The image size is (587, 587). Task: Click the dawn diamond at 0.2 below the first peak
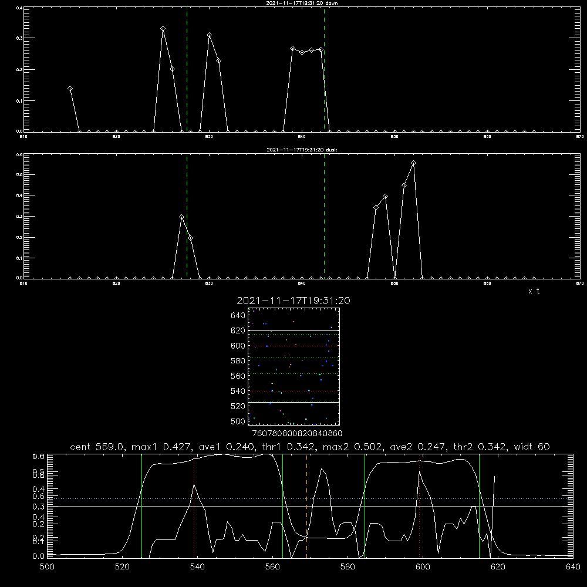[172, 69]
